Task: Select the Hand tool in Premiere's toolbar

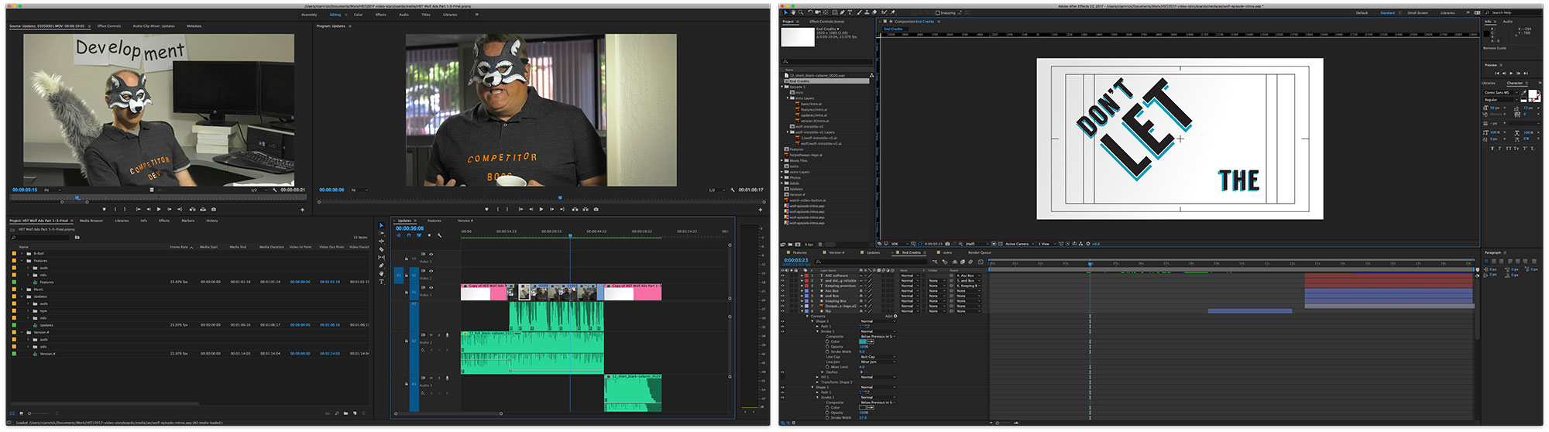Action: 381,273
